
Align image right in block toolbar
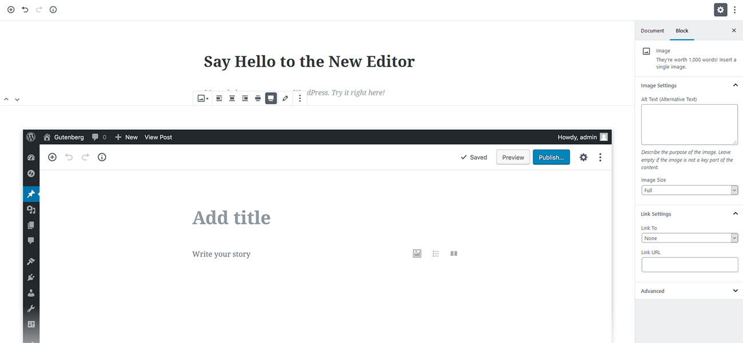pos(245,98)
